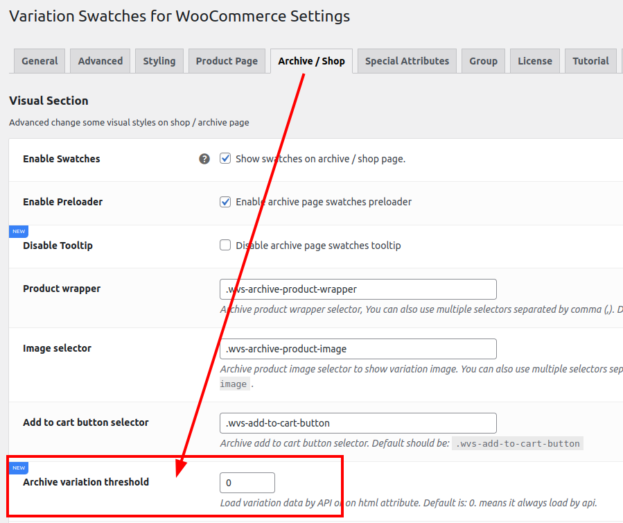This screenshot has width=623, height=523.
Task: Select the 'Enable Preloader' label
Action: pos(63,202)
